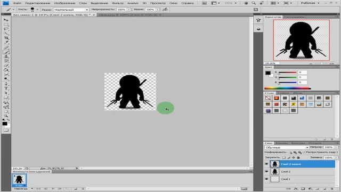Click the R value input field
This screenshot has height=192, width=341.
(302, 72)
